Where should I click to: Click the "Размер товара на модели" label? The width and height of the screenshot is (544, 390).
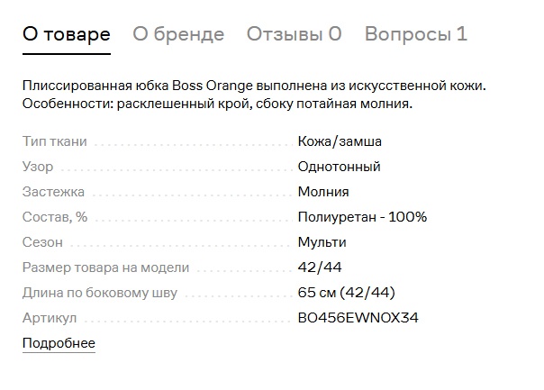pos(105,268)
